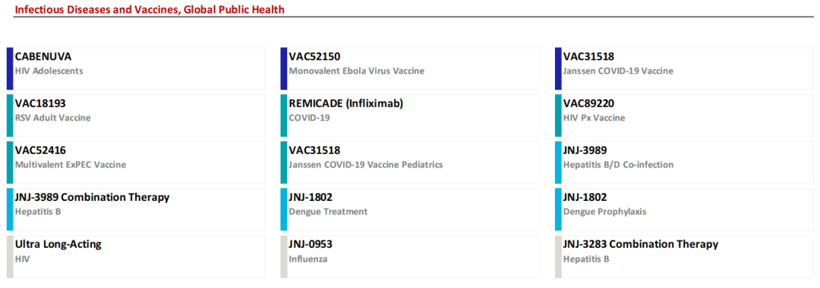Image resolution: width=820 pixels, height=288 pixels.
Task: Click the CABENUVA HIV Adolescents card
Action: click(x=136, y=69)
